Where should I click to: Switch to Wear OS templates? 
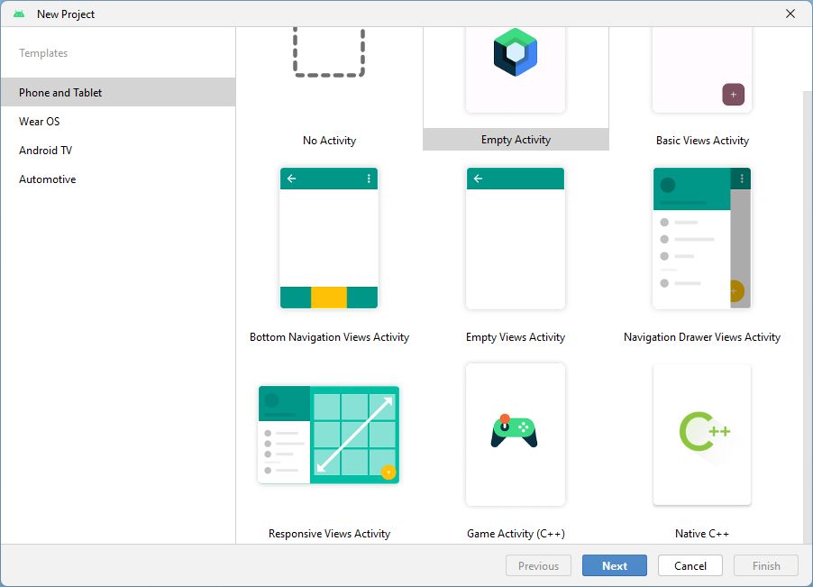[118, 122]
